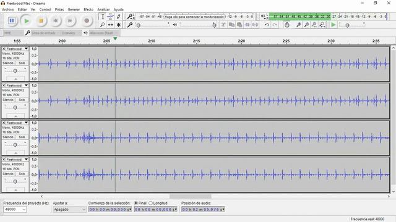Click 'Haga clic para comenzar la monitorización'

coord(194,17)
